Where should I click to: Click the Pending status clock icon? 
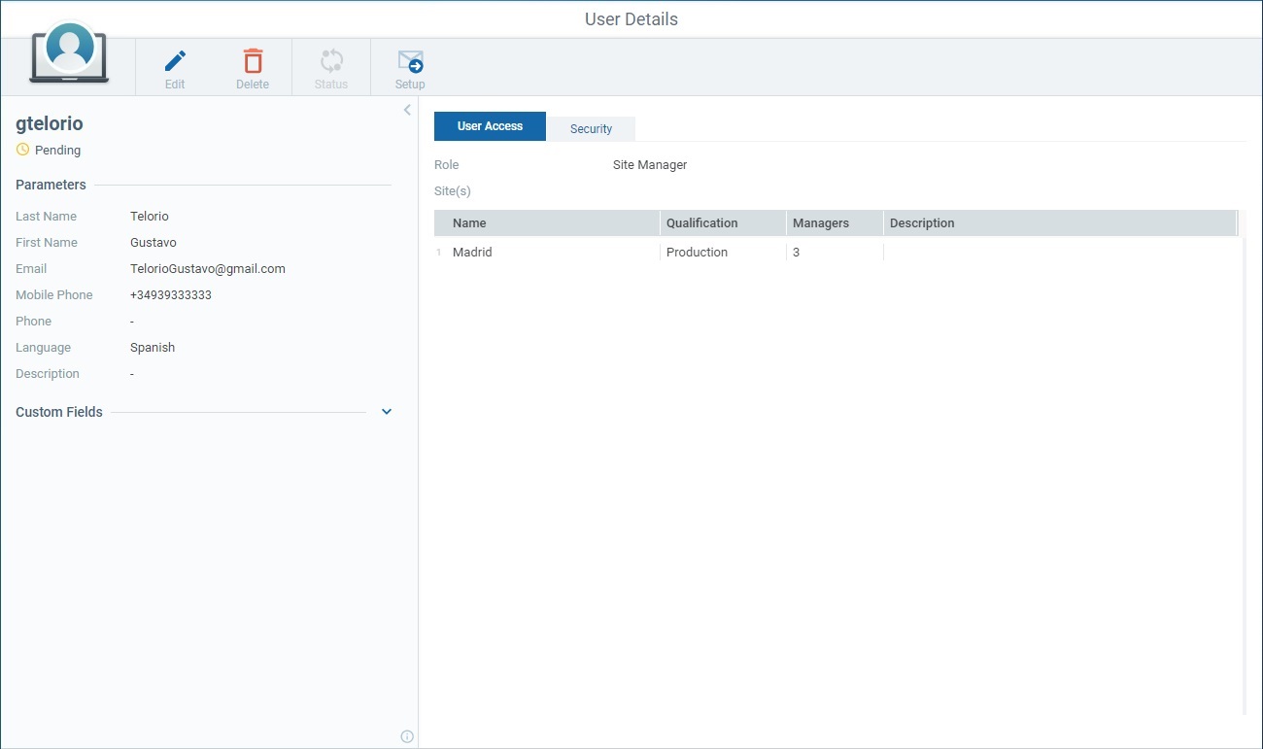click(23, 150)
